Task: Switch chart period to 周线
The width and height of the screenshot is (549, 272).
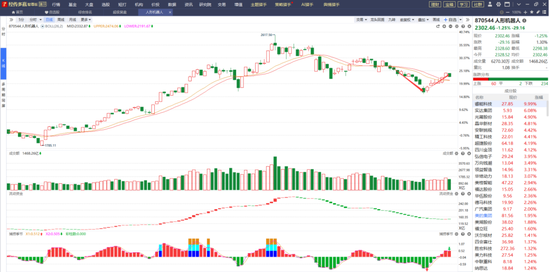Action: (61, 20)
